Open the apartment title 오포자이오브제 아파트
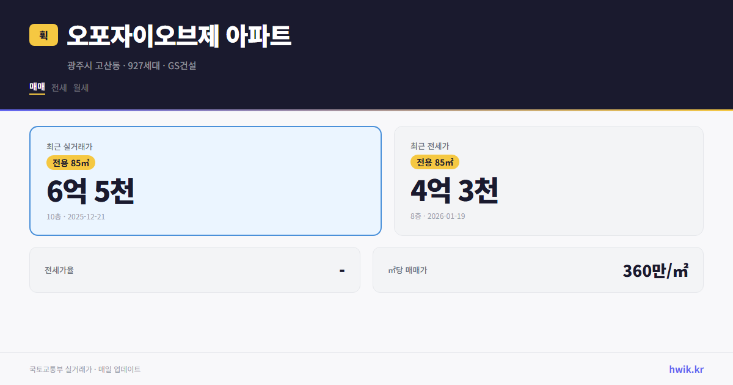The height and width of the screenshot is (385, 733). [180, 36]
